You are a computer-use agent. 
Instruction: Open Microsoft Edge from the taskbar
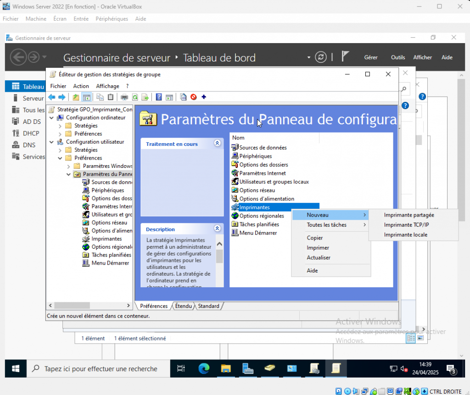click(x=204, y=368)
